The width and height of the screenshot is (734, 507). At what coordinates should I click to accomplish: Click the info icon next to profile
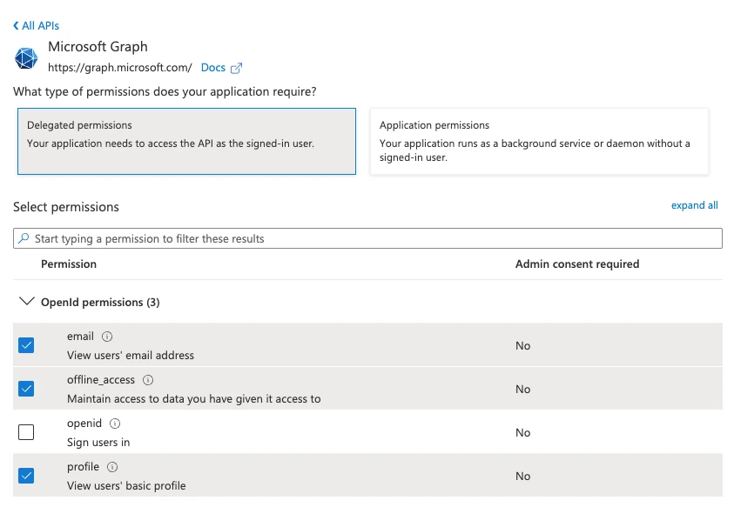click(112, 467)
